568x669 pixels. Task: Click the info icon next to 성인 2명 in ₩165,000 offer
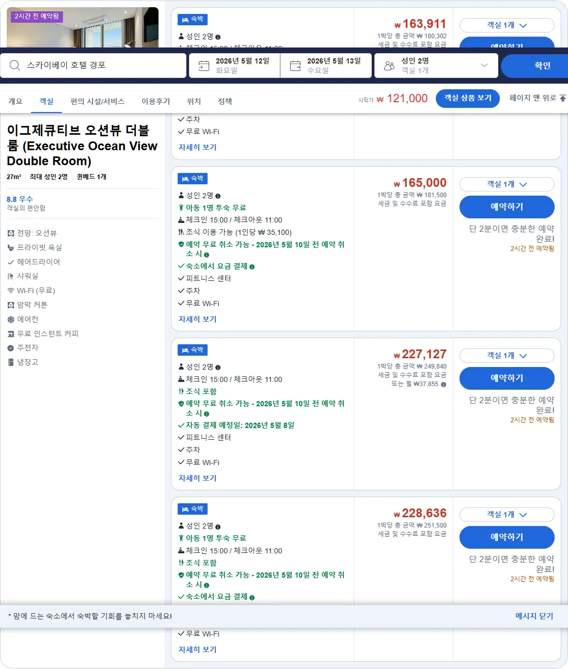218,196
